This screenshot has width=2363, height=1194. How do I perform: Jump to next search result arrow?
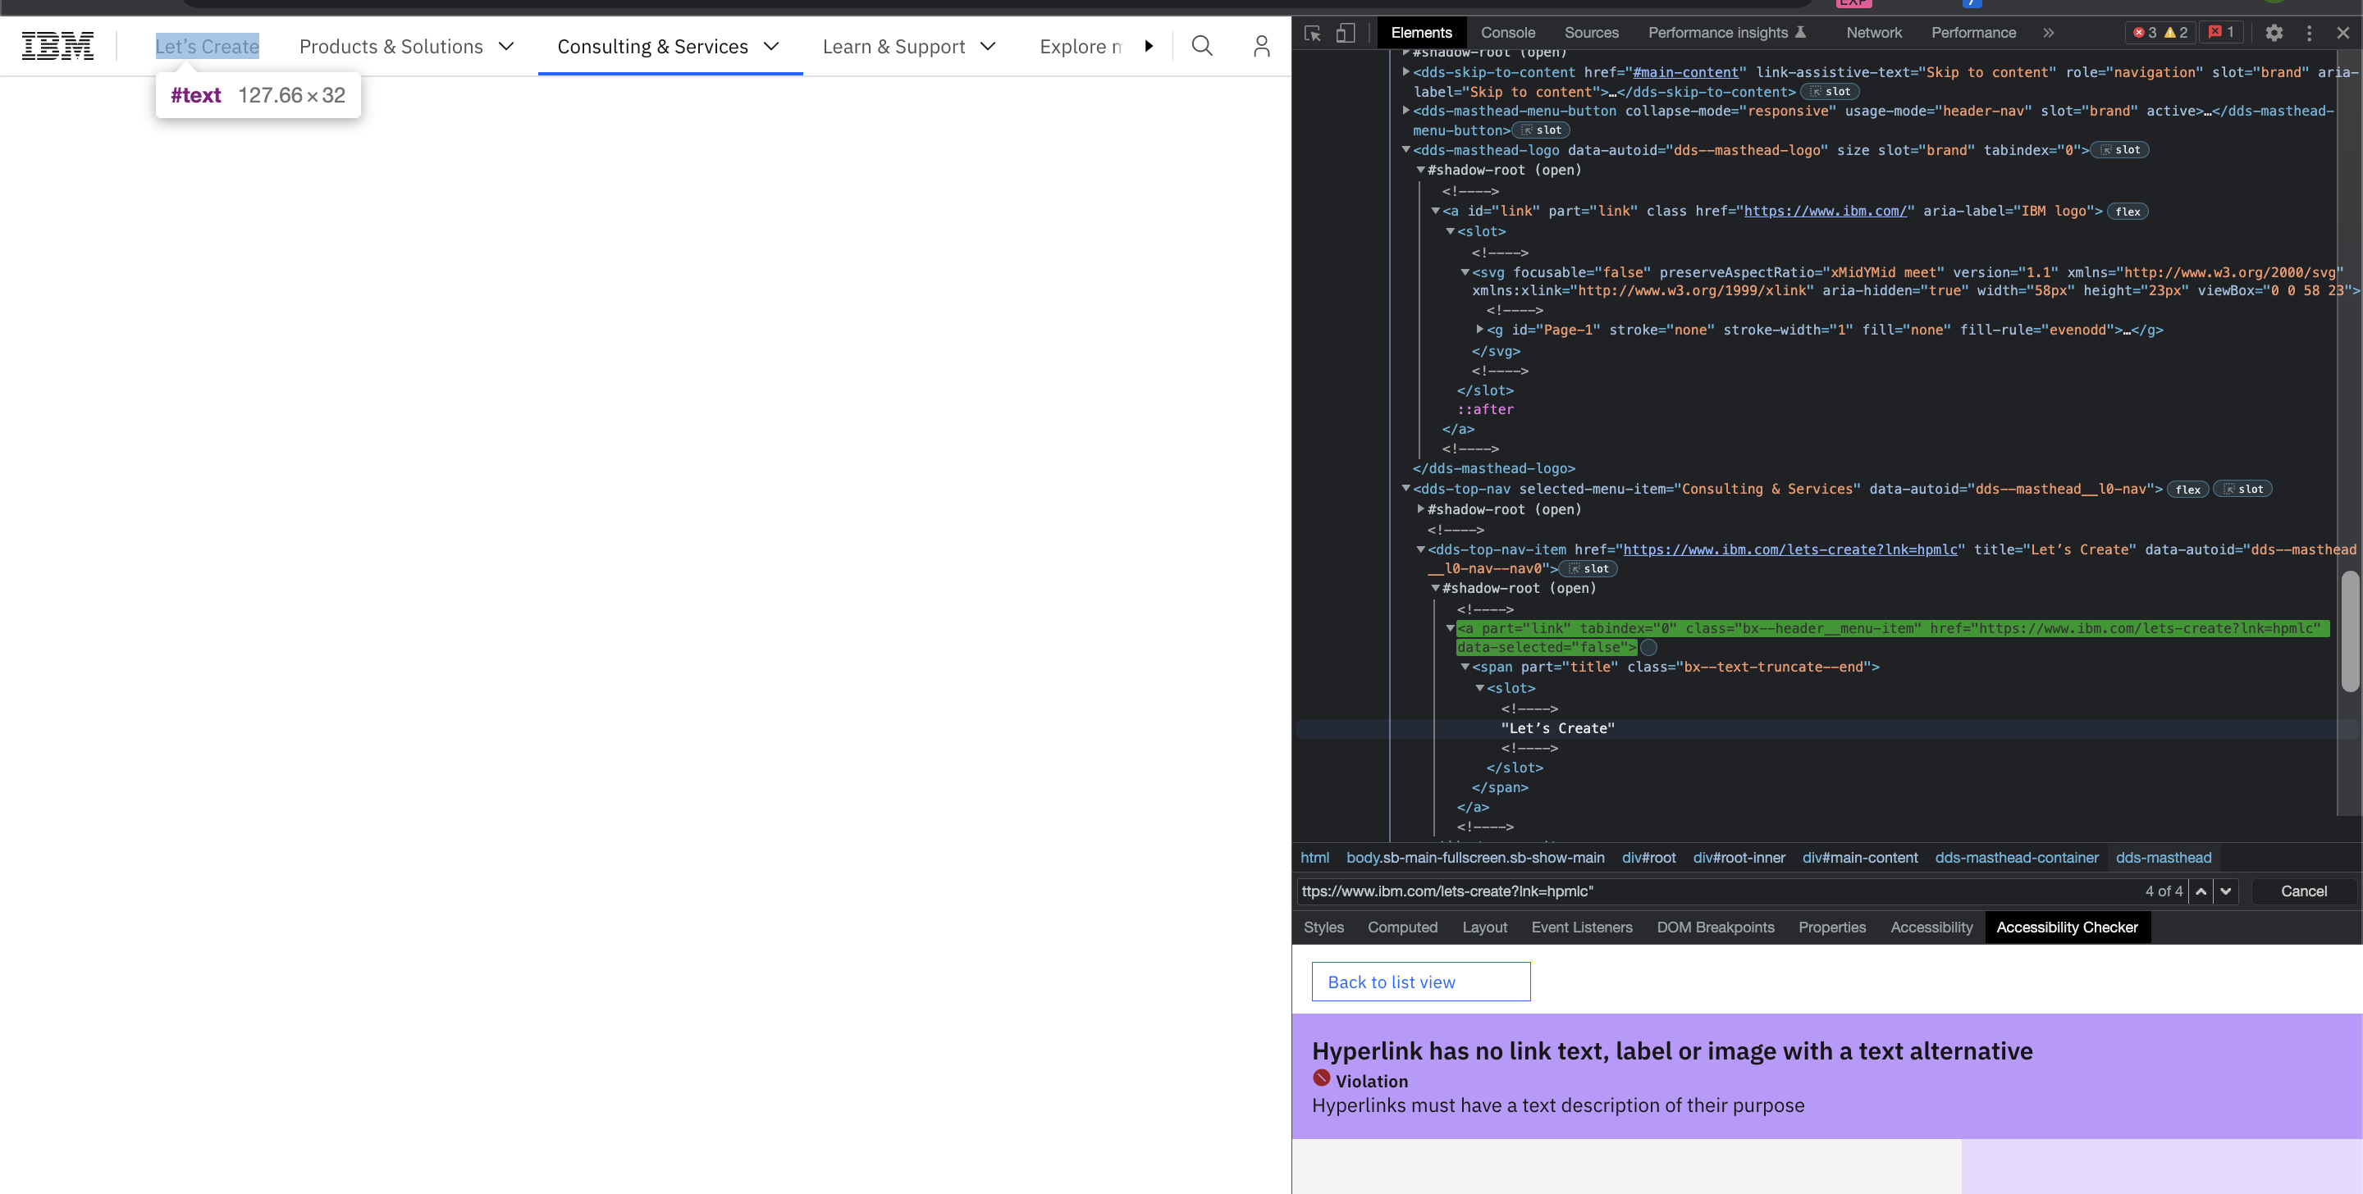[x=2225, y=891]
